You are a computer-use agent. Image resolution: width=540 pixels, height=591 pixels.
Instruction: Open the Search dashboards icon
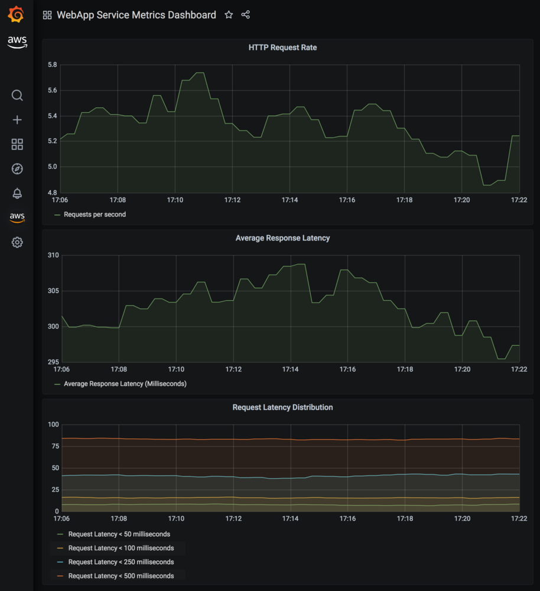pyautogui.click(x=17, y=95)
